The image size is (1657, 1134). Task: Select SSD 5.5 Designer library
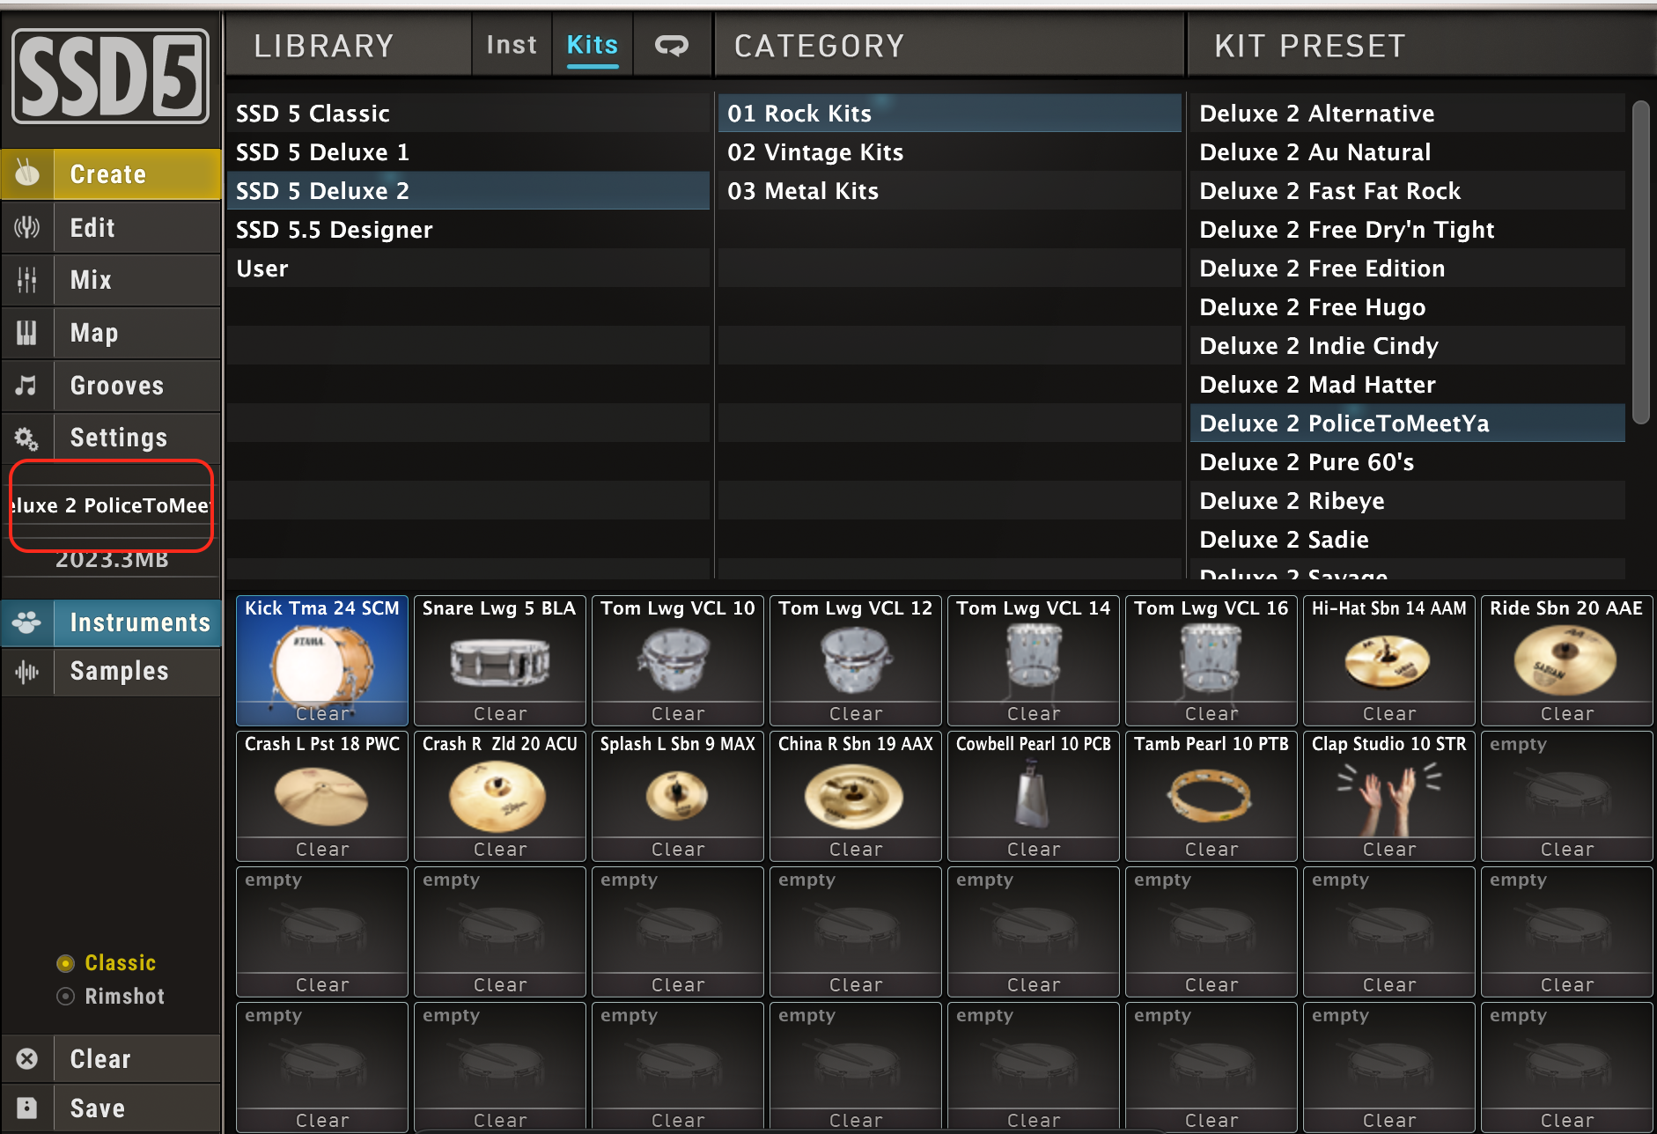(468, 230)
